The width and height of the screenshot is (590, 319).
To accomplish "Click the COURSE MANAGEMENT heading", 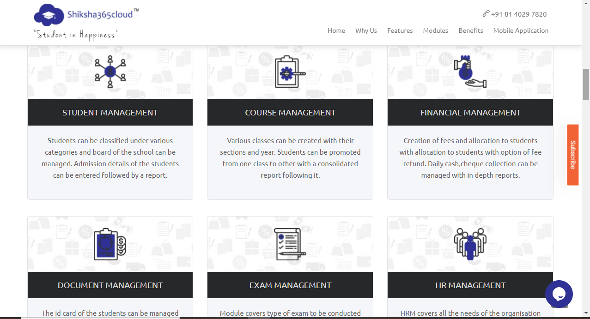I will 290,113.
